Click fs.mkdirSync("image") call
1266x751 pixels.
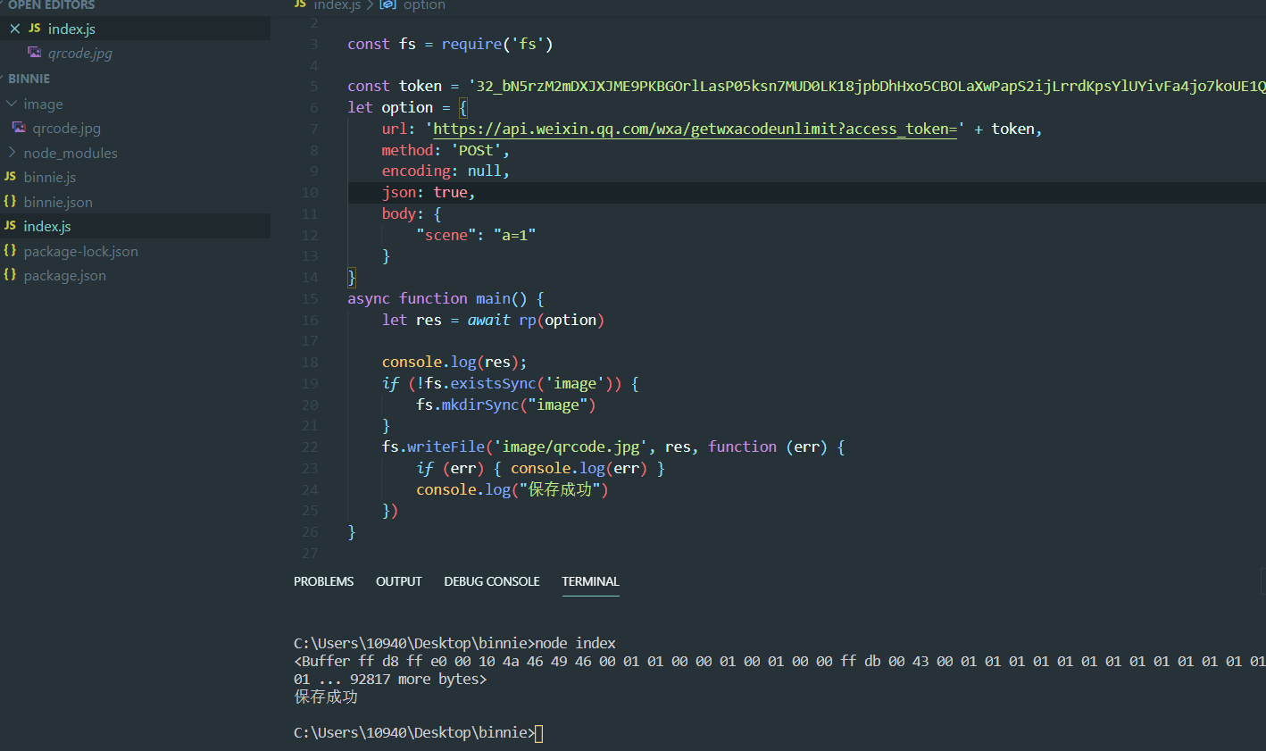point(506,405)
